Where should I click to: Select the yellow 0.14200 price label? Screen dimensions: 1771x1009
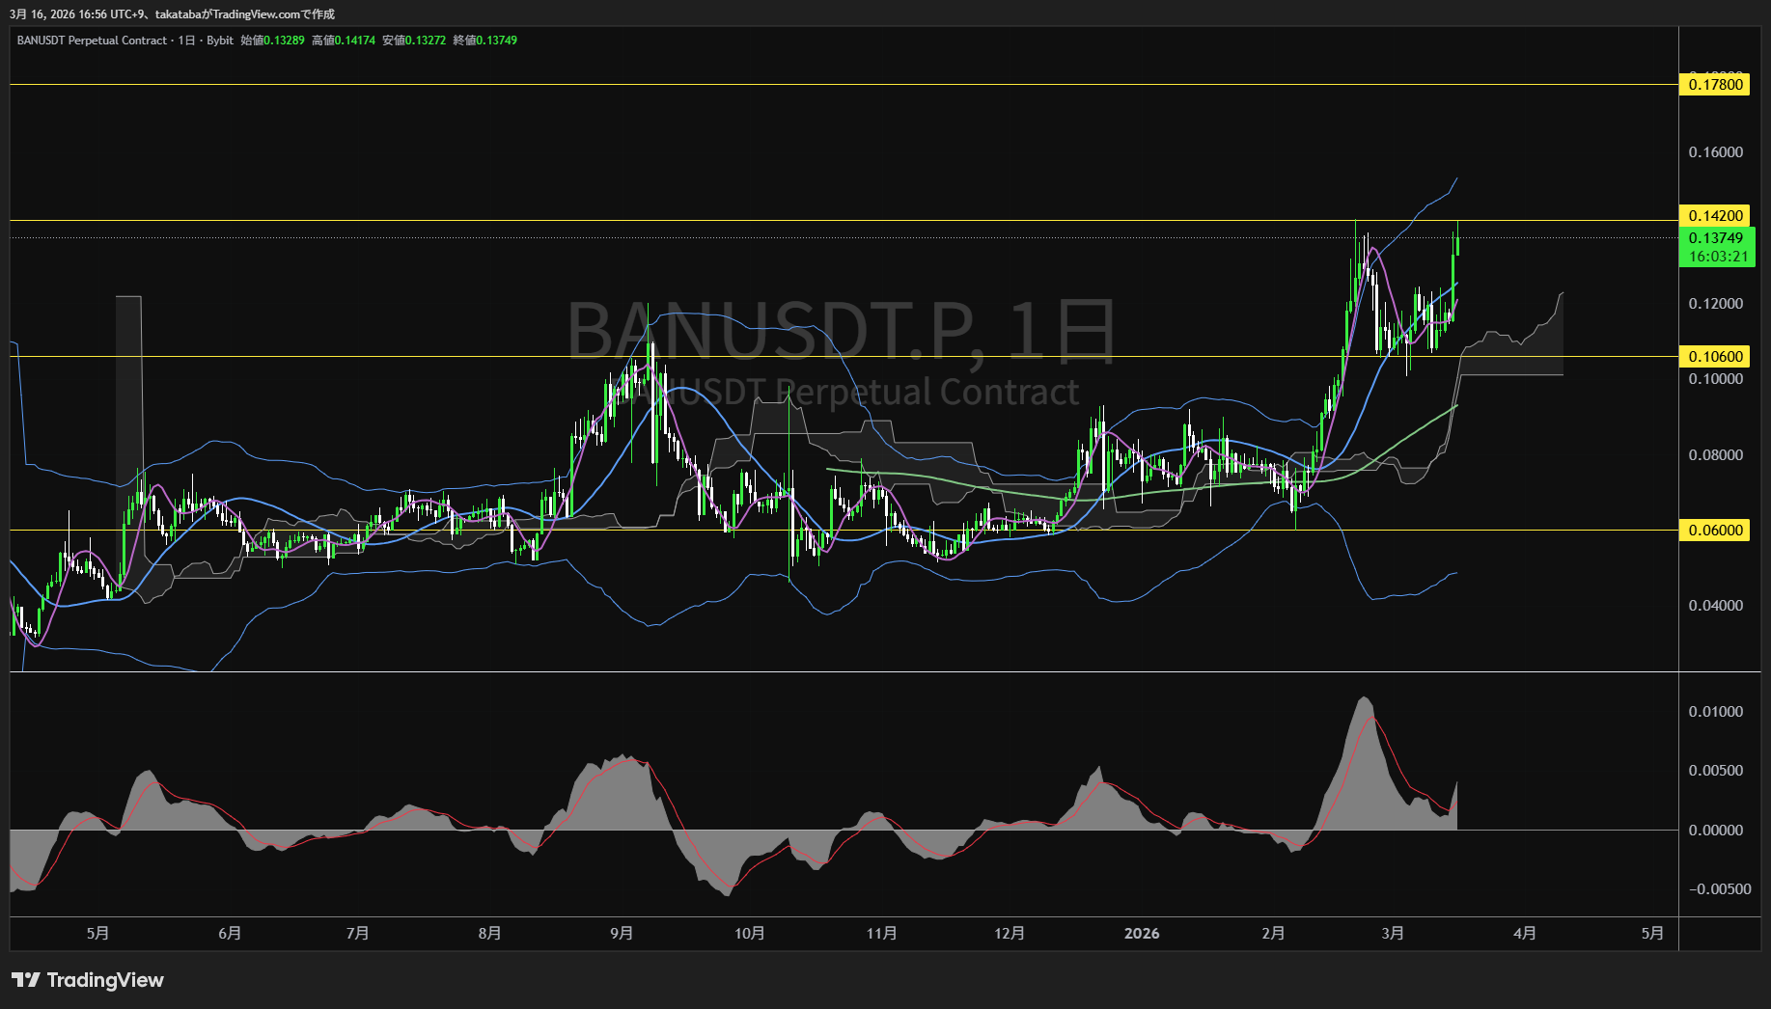(x=1715, y=216)
